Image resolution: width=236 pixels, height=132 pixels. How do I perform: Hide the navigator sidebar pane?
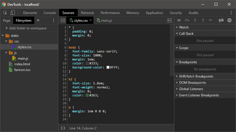63,21
